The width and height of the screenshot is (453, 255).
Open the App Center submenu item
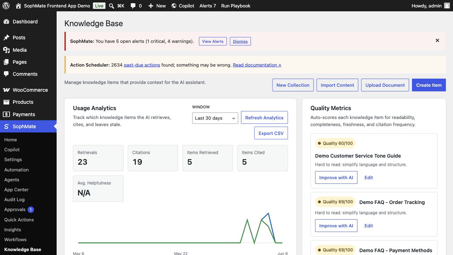pyautogui.click(x=16, y=189)
